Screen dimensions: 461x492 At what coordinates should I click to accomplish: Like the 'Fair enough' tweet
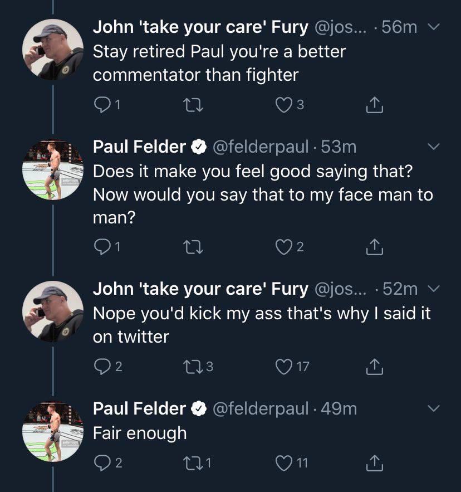pyautogui.click(x=283, y=463)
